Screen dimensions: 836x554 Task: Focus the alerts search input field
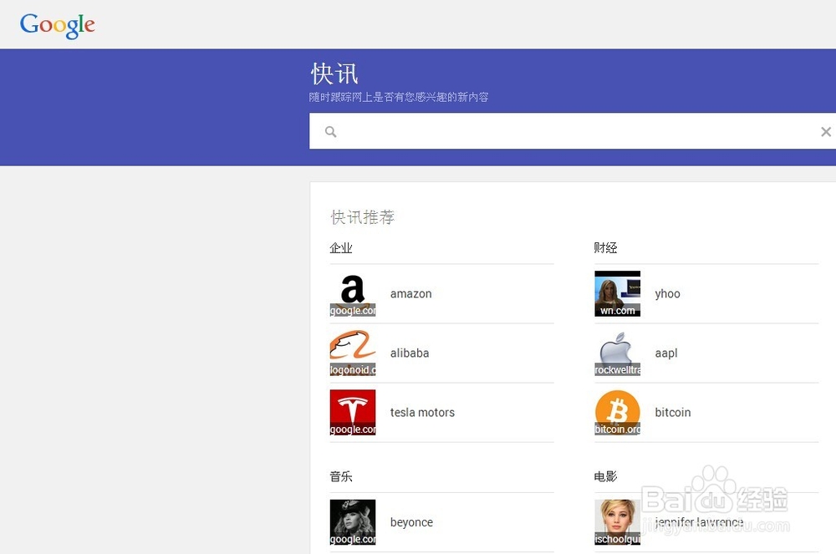point(573,131)
